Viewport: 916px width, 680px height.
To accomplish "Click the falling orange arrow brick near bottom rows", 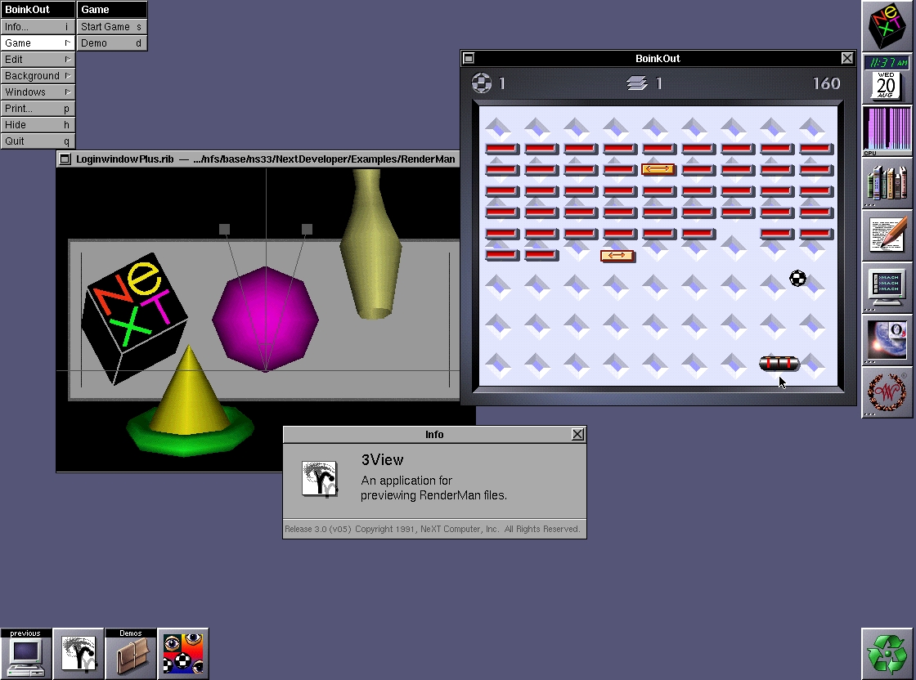I will 617,256.
